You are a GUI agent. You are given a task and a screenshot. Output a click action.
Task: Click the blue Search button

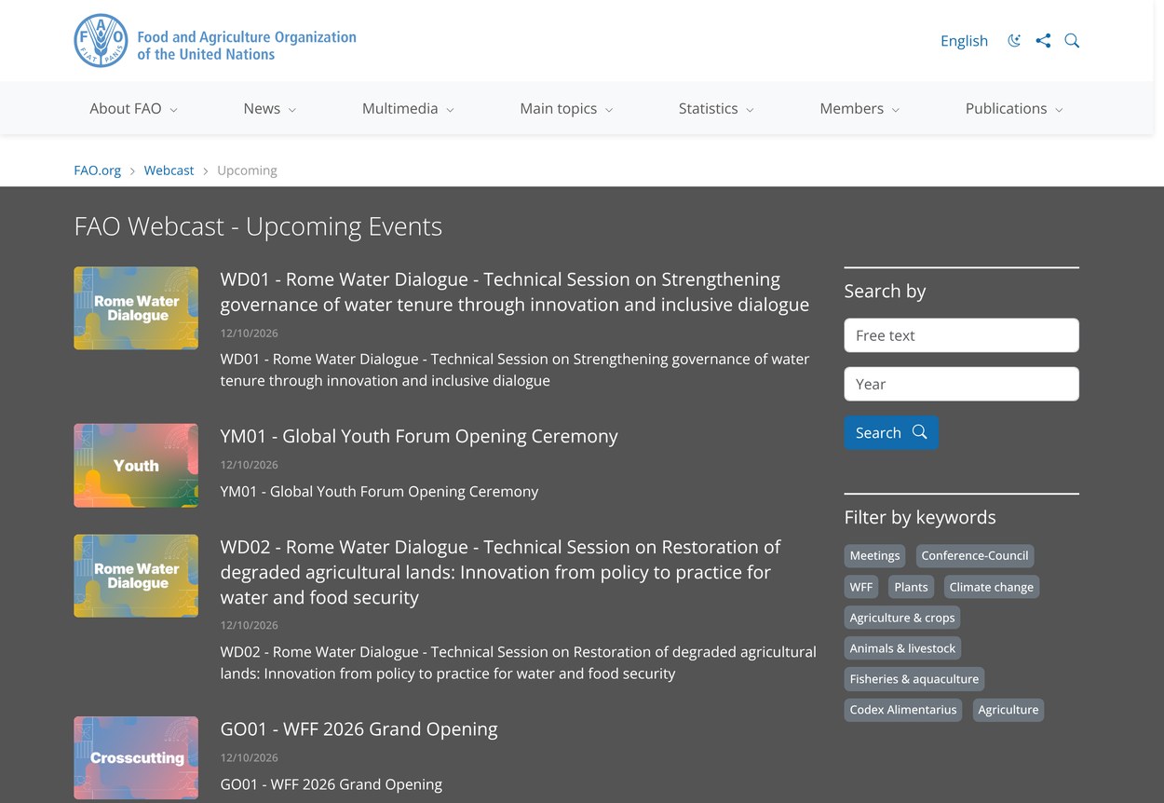[x=891, y=432]
